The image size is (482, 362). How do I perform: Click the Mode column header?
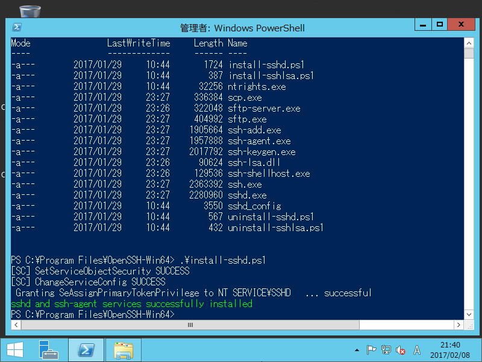pyautogui.click(x=21, y=43)
